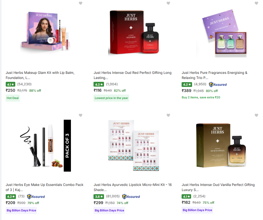Open the Intense Oud Red product image
The image size is (263, 220).
[x=133, y=32]
